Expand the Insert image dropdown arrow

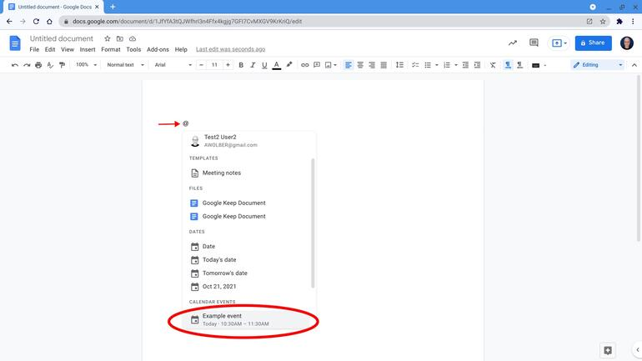pos(335,65)
